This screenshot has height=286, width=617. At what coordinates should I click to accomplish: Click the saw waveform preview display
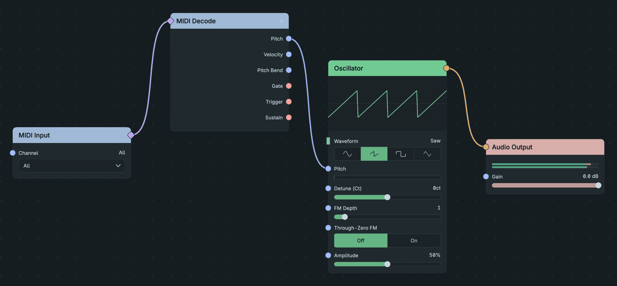[387, 104]
